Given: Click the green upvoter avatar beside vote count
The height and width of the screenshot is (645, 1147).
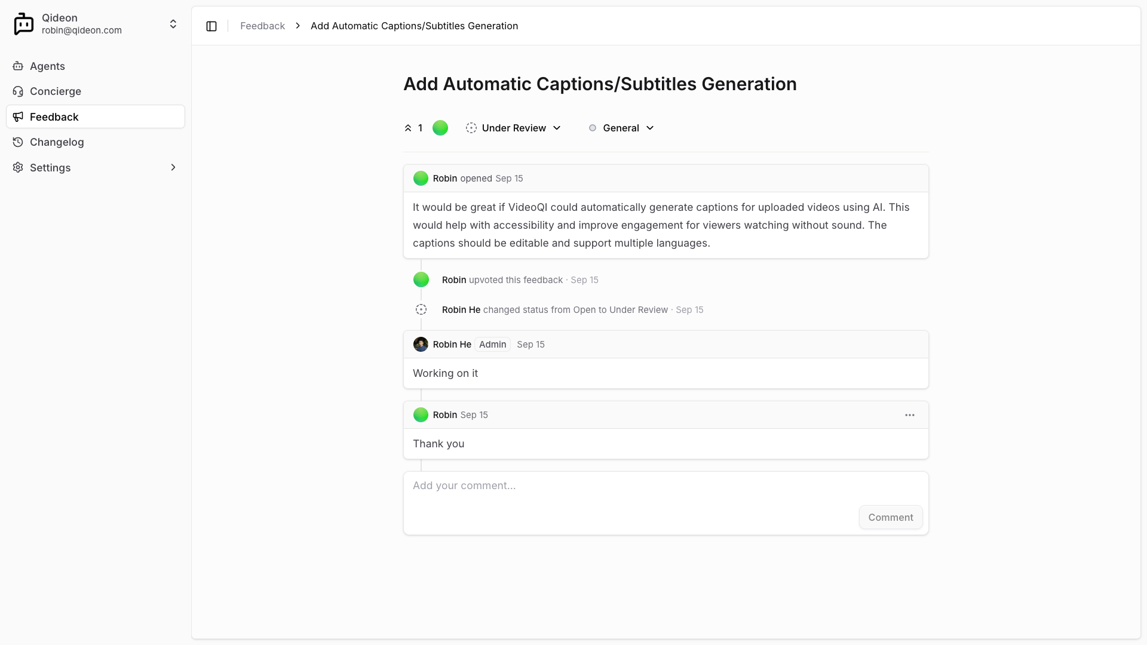Looking at the screenshot, I should [440, 128].
